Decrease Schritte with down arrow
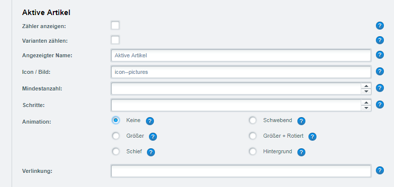 pyautogui.click(x=366, y=108)
